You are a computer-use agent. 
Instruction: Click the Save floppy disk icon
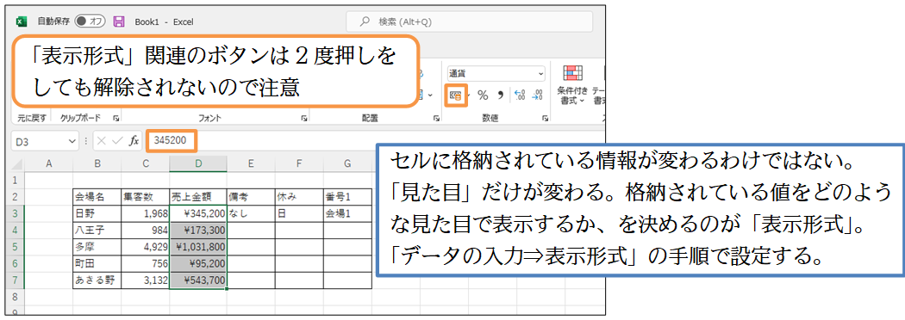(x=119, y=22)
